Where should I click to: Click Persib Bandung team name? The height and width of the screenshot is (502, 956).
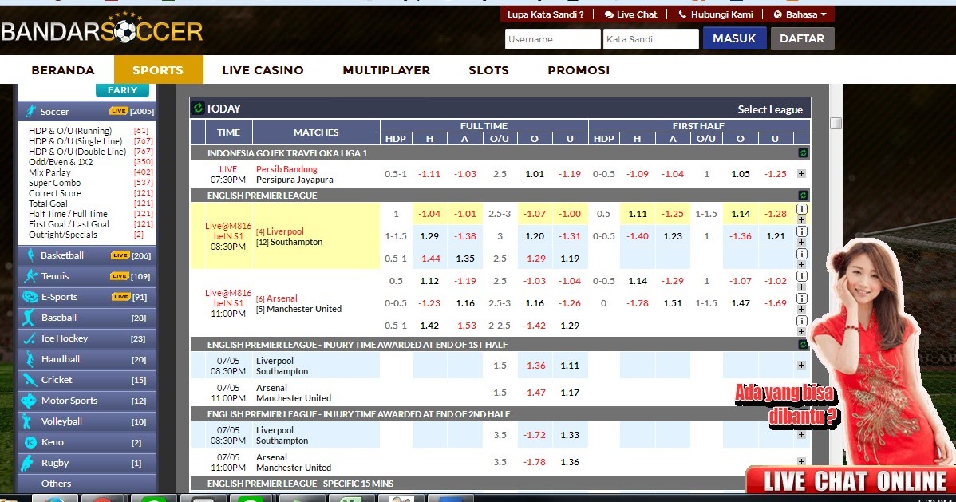pos(286,169)
